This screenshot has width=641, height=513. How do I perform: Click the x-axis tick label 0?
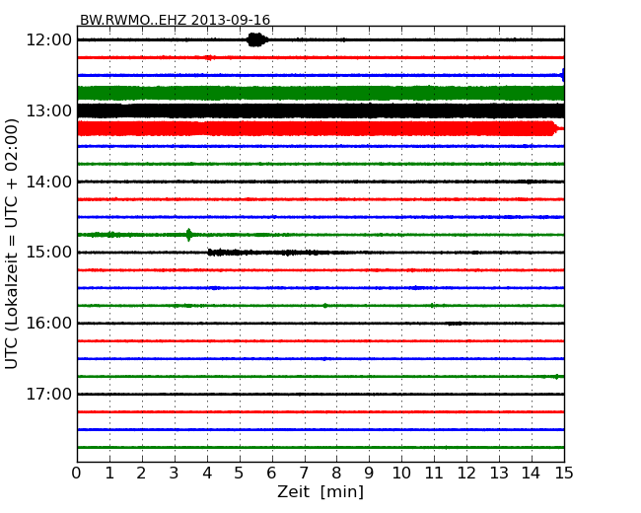point(77,474)
